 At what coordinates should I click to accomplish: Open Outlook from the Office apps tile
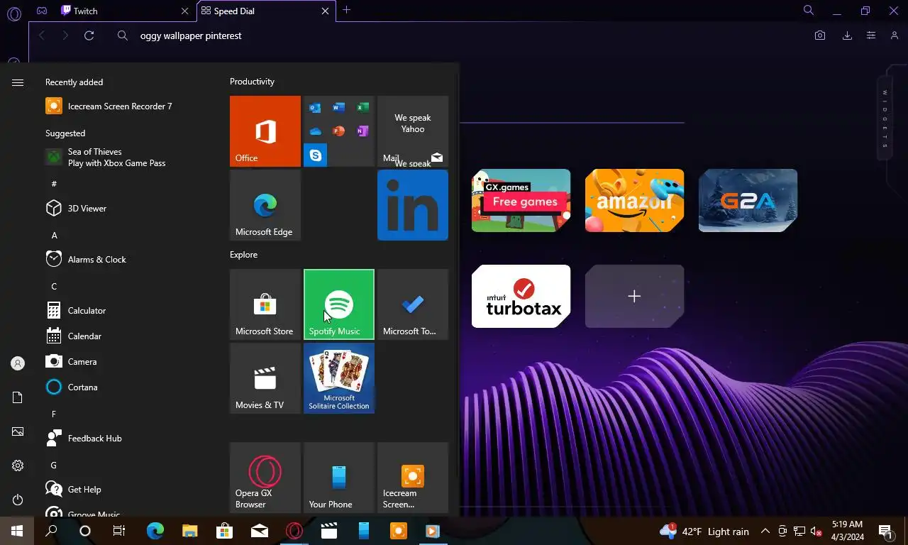pyautogui.click(x=316, y=108)
